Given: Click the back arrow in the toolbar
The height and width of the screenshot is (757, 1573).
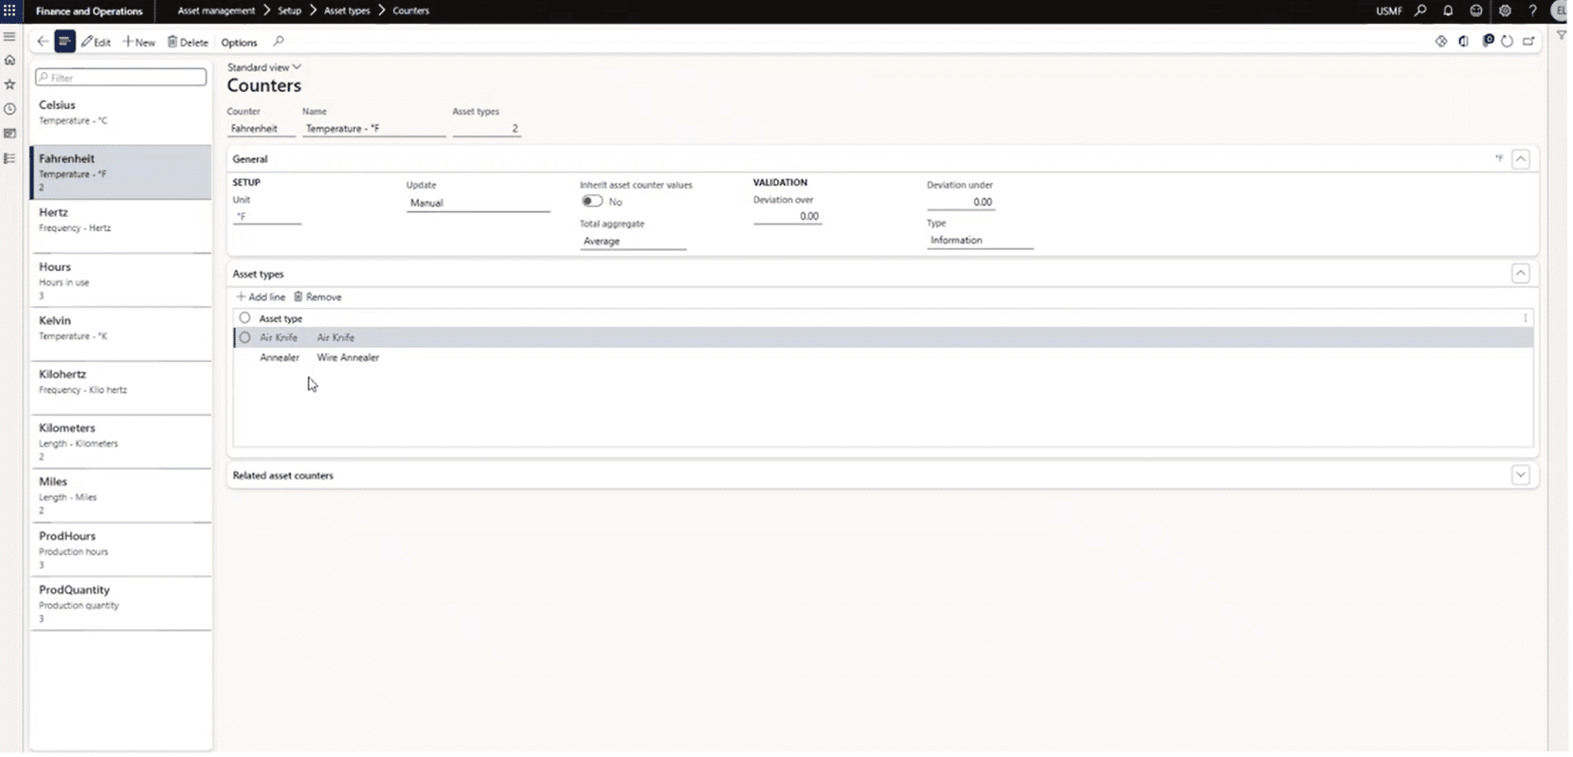Looking at the screenshot, I should tap(43, 42).
